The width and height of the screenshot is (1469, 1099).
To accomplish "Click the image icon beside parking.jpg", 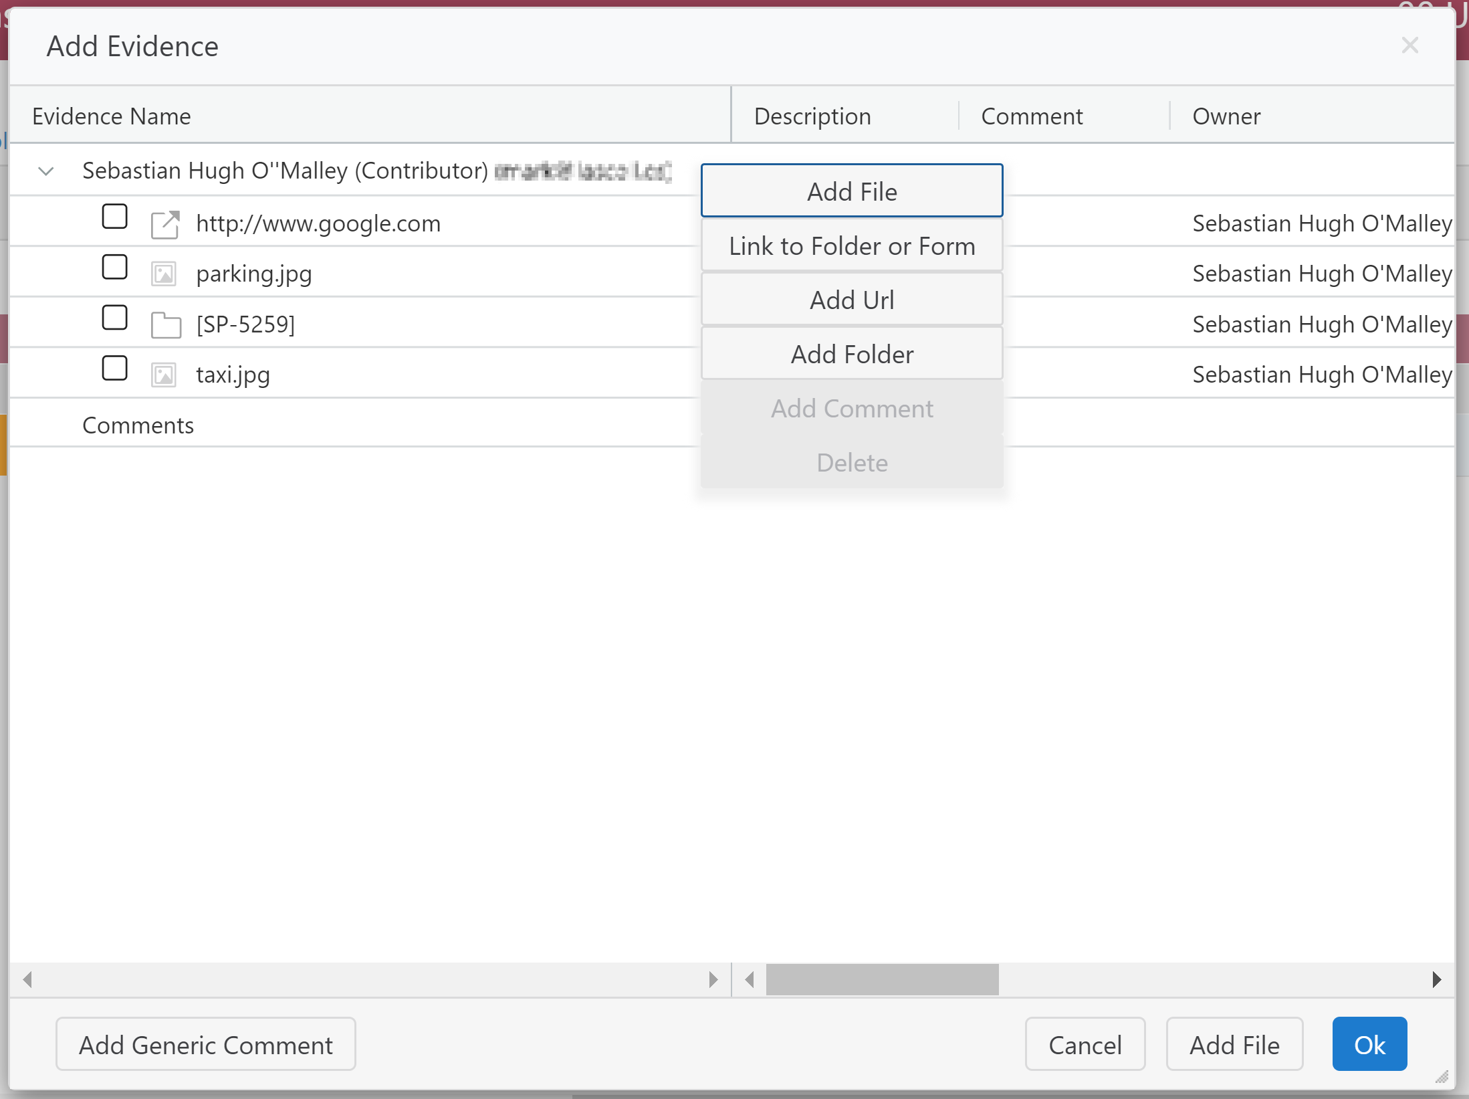I will click(164, 274).
